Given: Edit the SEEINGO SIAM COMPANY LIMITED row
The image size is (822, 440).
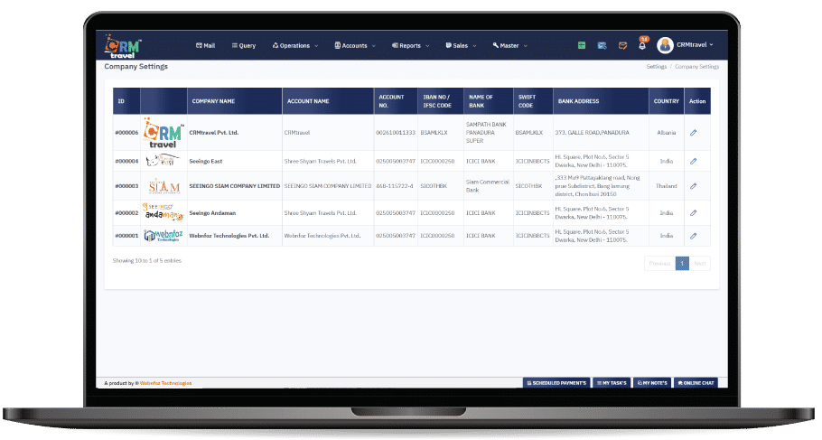Looking at the screenshot, I should pos(693,186).
